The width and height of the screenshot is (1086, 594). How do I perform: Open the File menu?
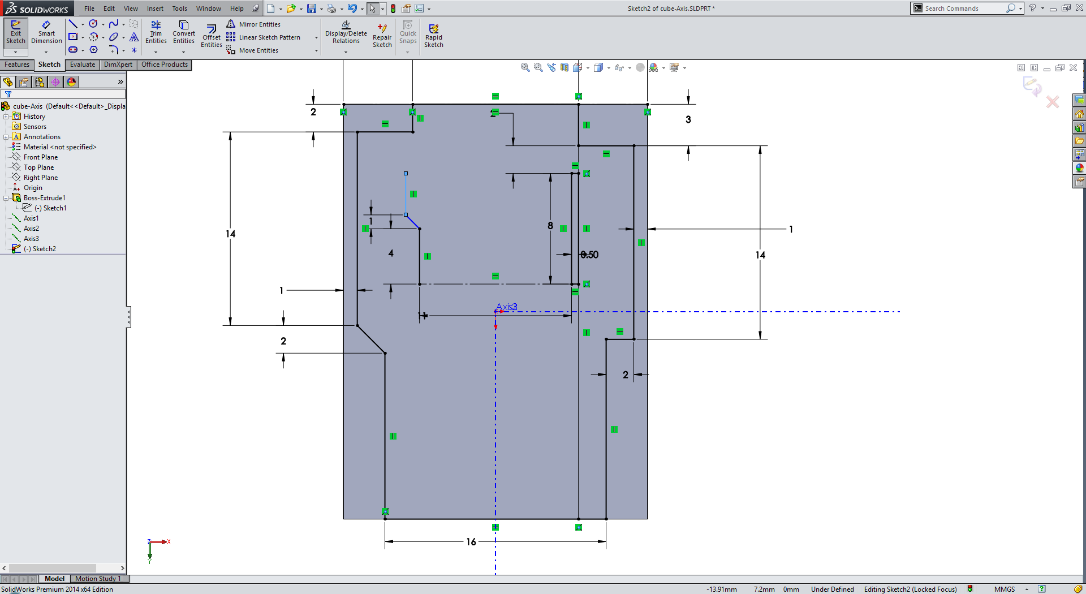[x=89, y=8]
